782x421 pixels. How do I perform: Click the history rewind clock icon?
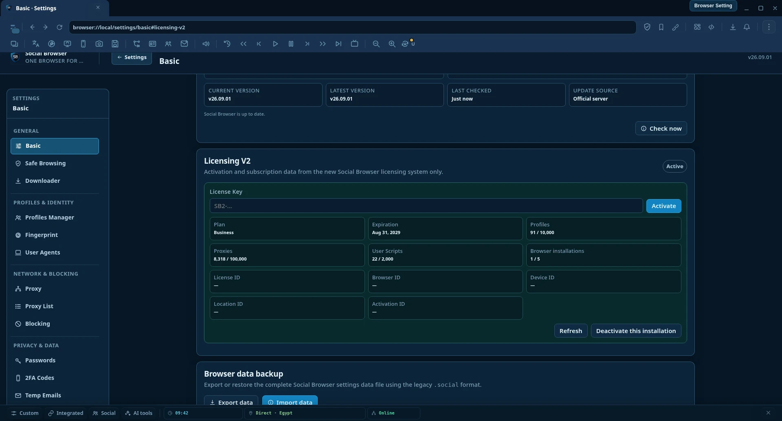(227, 44)
